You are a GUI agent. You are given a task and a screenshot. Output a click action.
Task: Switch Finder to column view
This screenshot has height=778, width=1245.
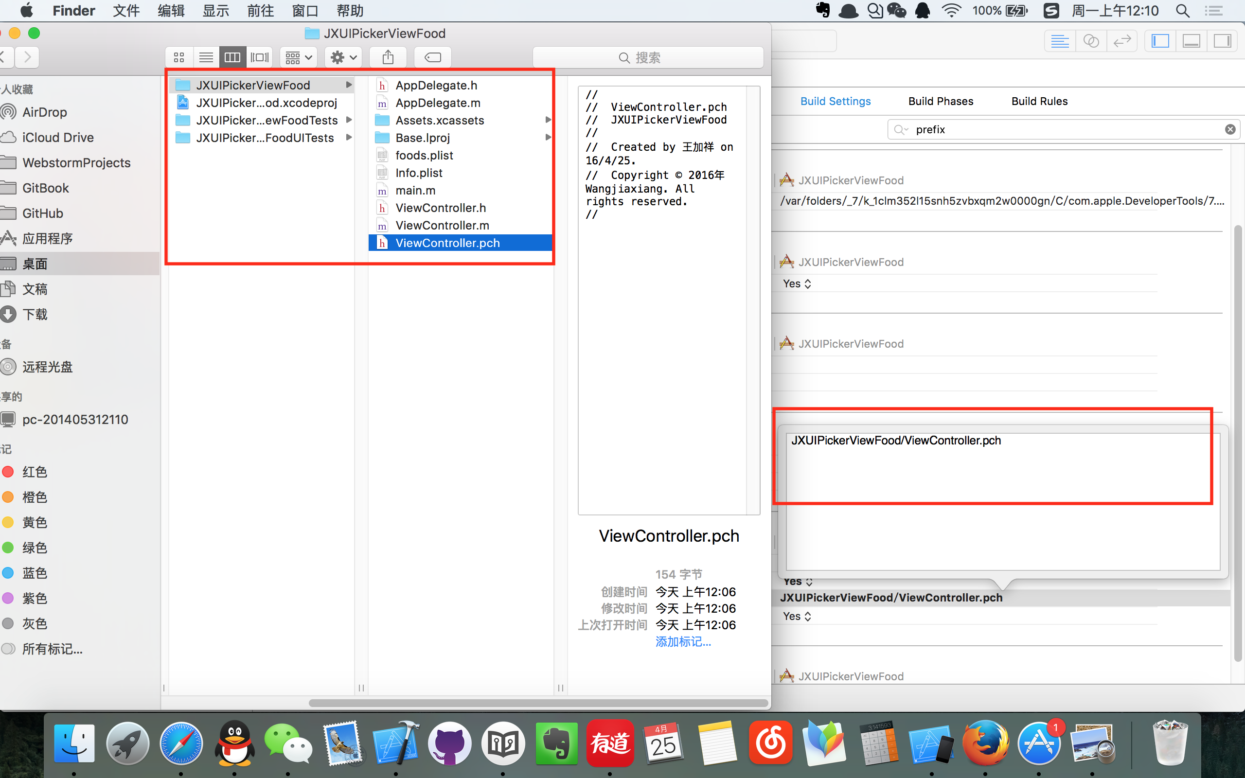pos(232,58)
